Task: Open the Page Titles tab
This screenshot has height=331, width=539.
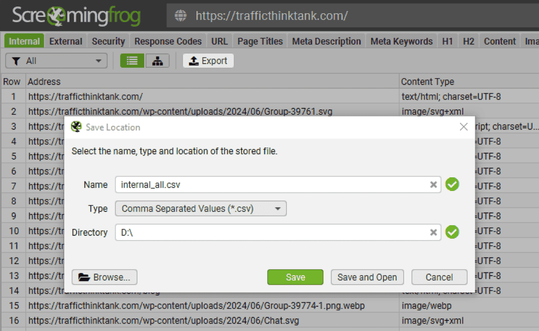Action: [x=259, y=41]
